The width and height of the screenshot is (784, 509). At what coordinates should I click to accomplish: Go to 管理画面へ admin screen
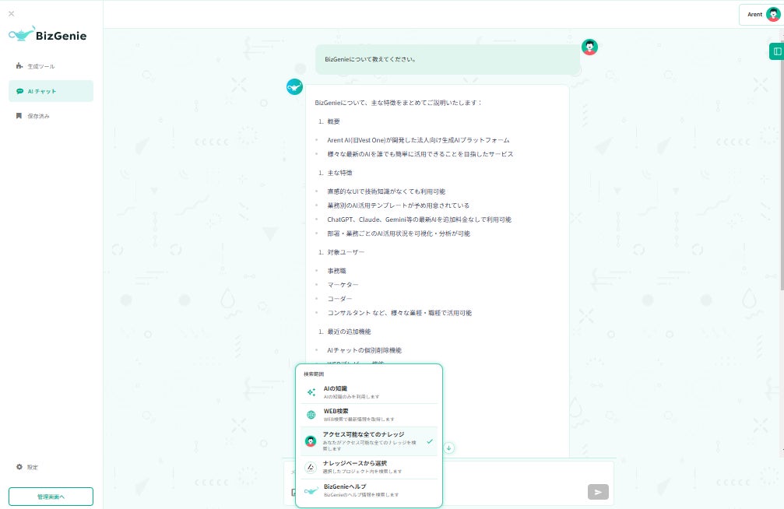pos(51,497)
